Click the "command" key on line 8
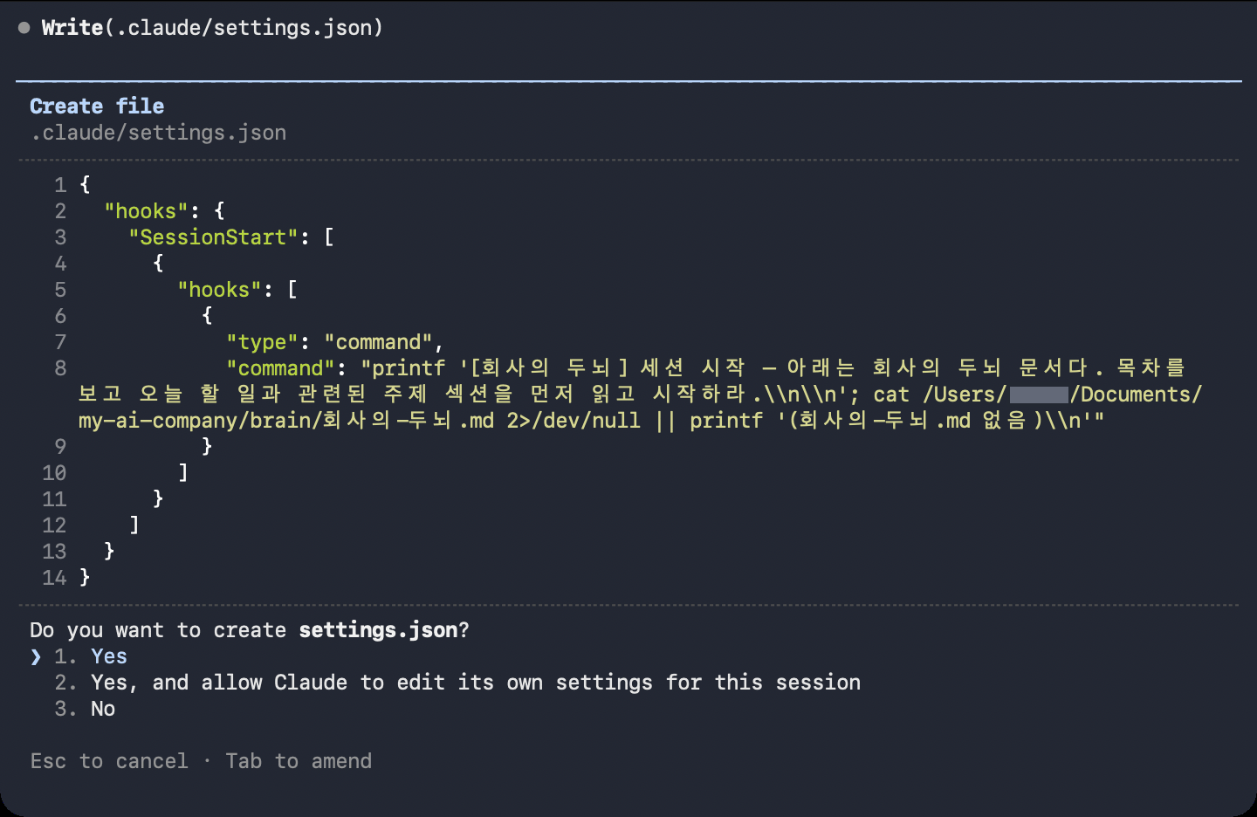The image size is (1257, 817). [x=280, y=368]
